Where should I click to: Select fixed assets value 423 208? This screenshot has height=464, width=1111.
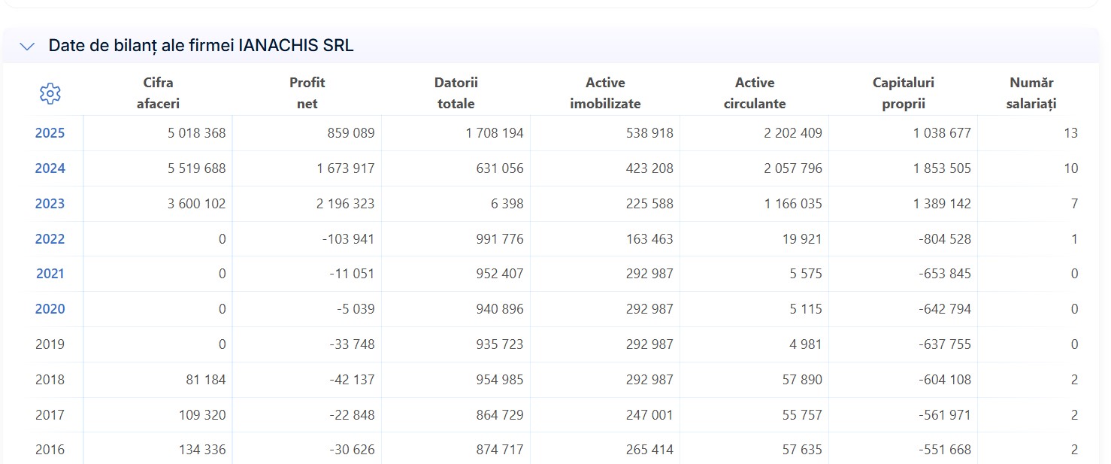coord(649,168)
